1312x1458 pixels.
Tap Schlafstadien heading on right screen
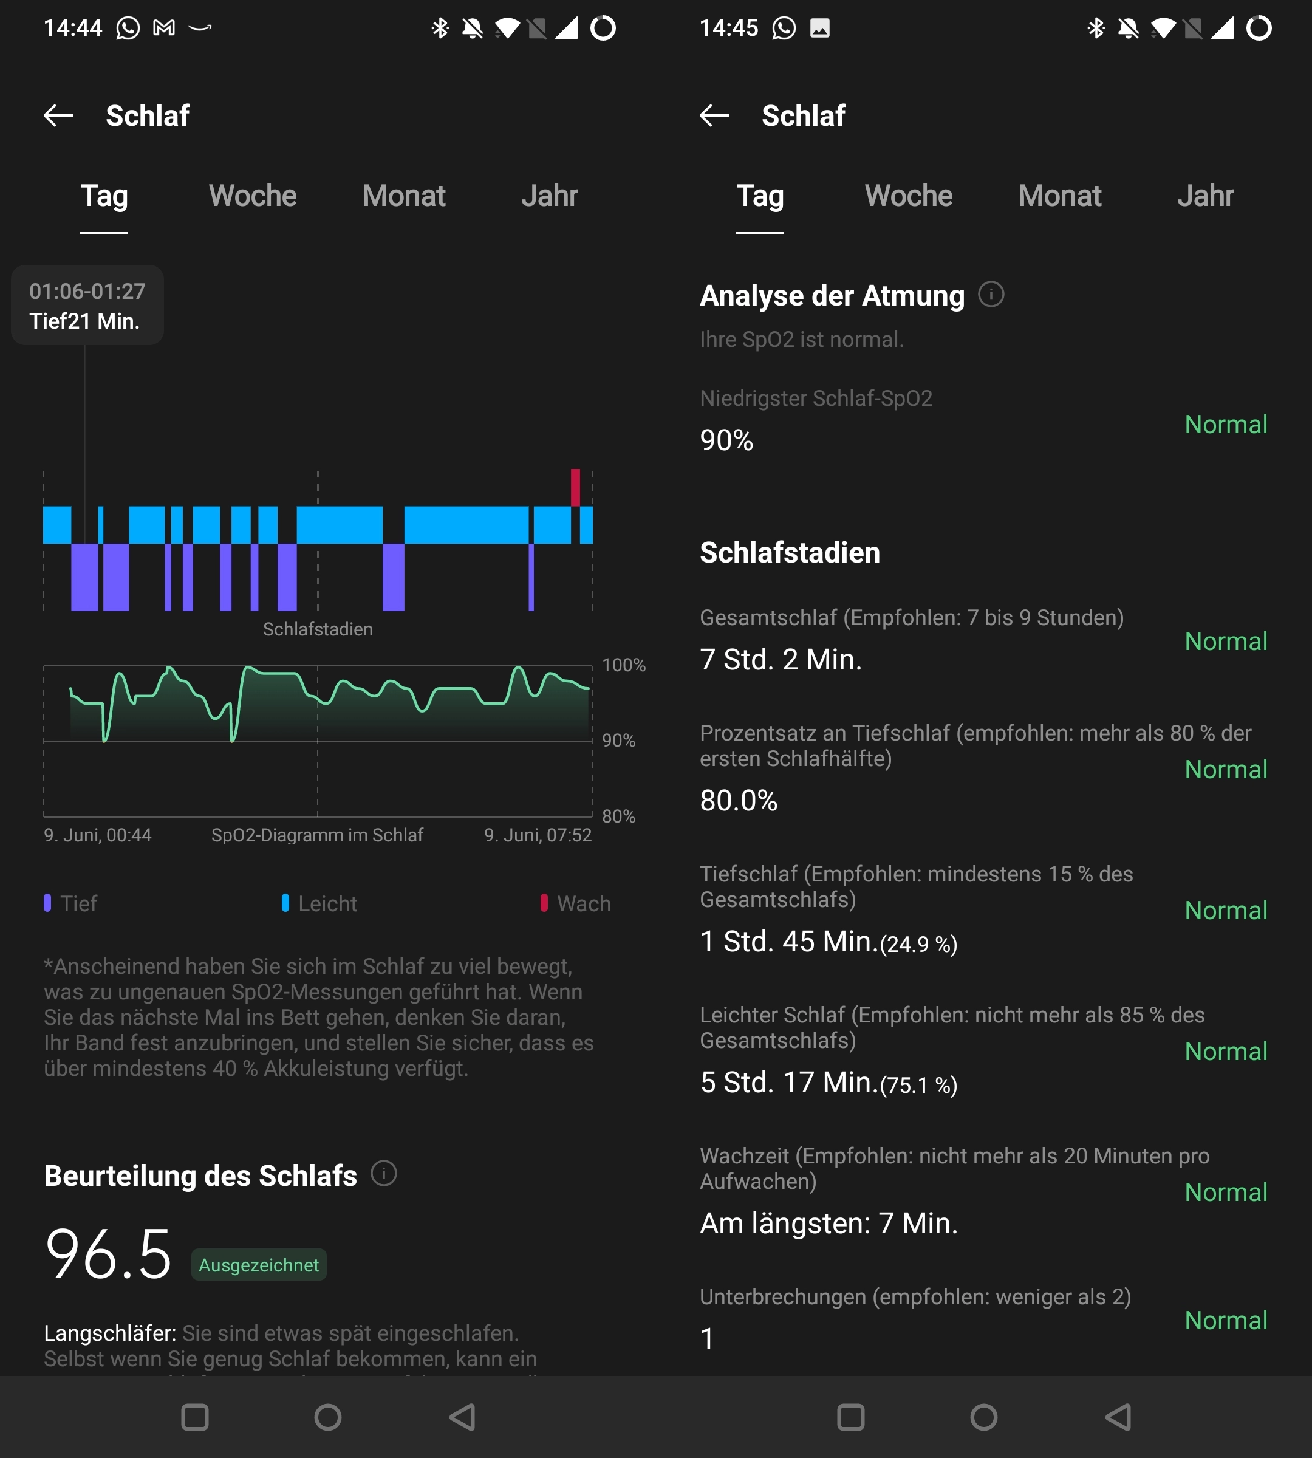(x=790, y=552)
